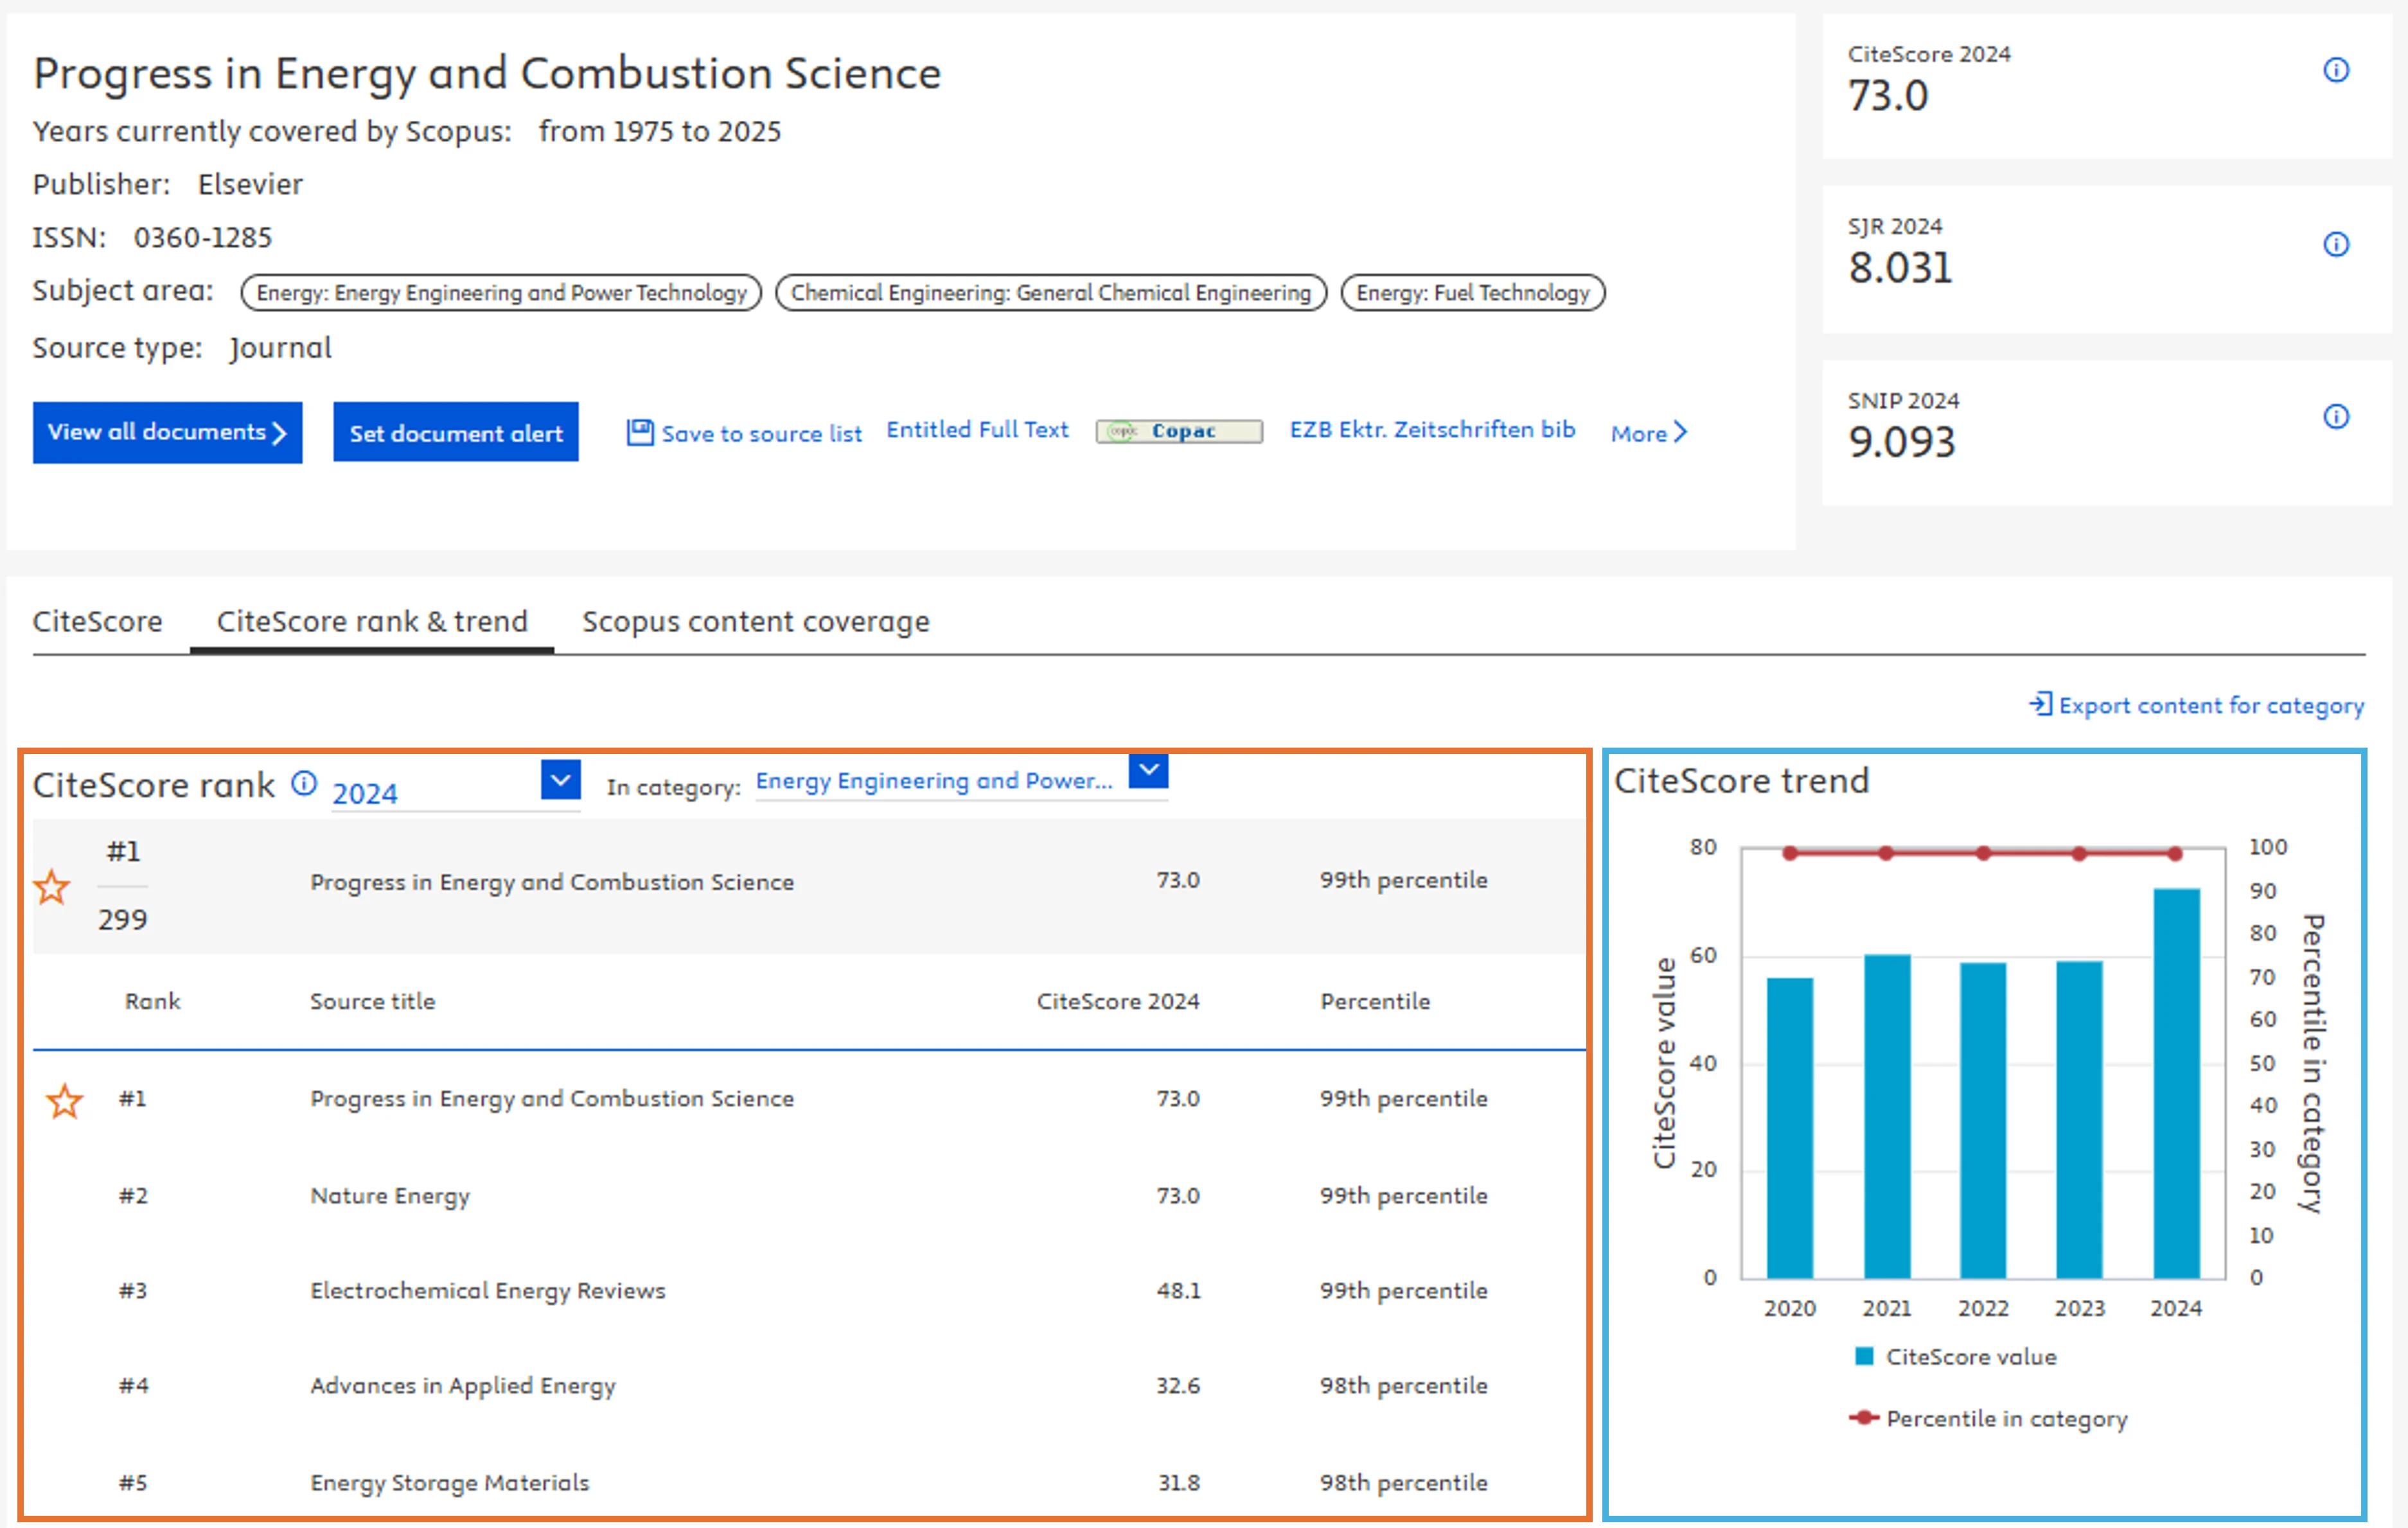Image resolution: width=2408 pixels, height=1528 pixels.
Task: Click the star icon next to rank #1 table row
Action: (x=65, y=1101)
